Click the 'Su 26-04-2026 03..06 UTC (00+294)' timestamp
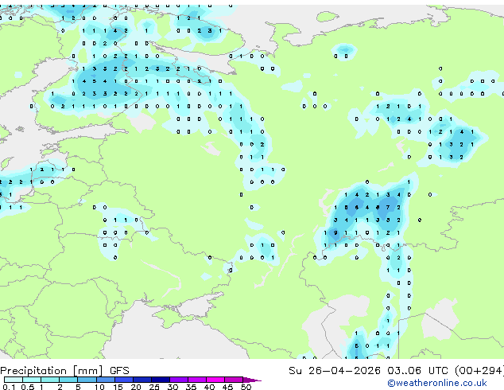The height and width of the screenshot is (390, 504). (x=396, y=371)
